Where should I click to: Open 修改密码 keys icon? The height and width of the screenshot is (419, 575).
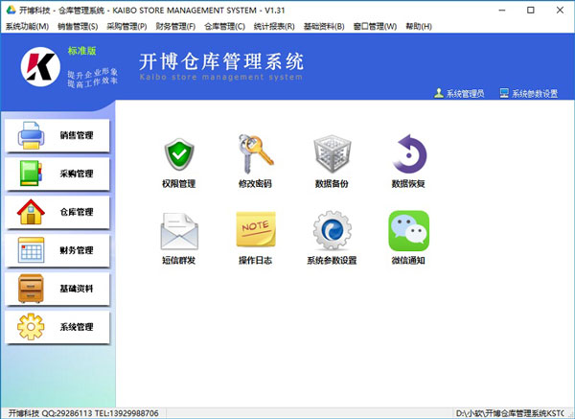[x=255, y=153]
